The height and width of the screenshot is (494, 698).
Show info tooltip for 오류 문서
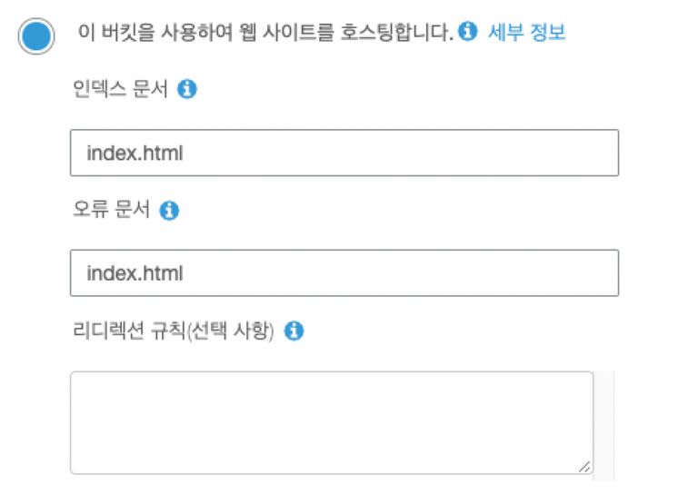coord(169,211)
